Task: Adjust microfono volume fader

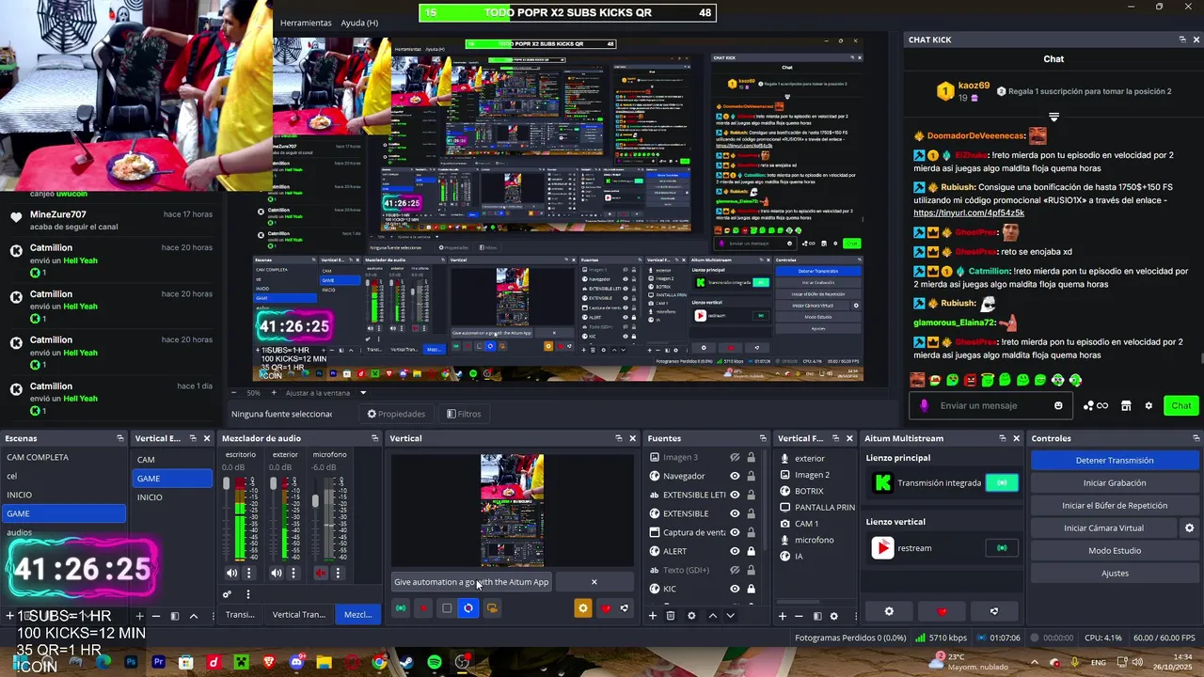Action: point(315,501)
